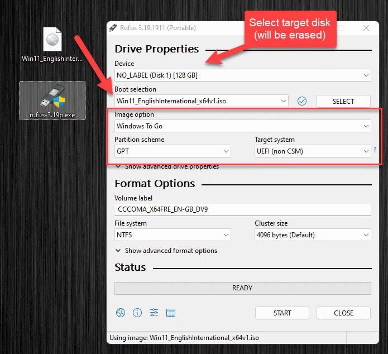Click the 'File system' label
Screen dimensions: 388x354
click(131, 223)
